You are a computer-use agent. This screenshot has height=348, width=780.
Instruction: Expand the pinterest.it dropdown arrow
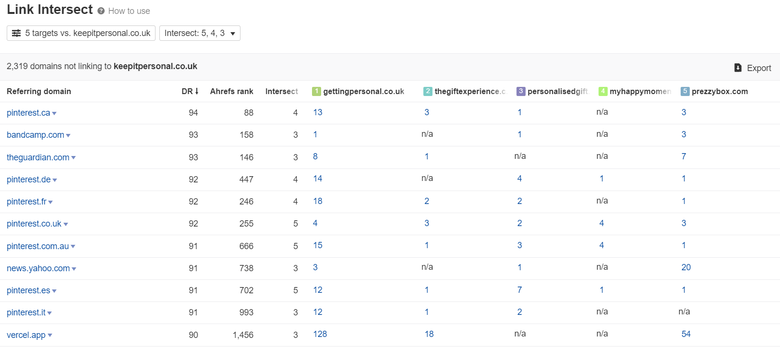click(x=49, y=313)
